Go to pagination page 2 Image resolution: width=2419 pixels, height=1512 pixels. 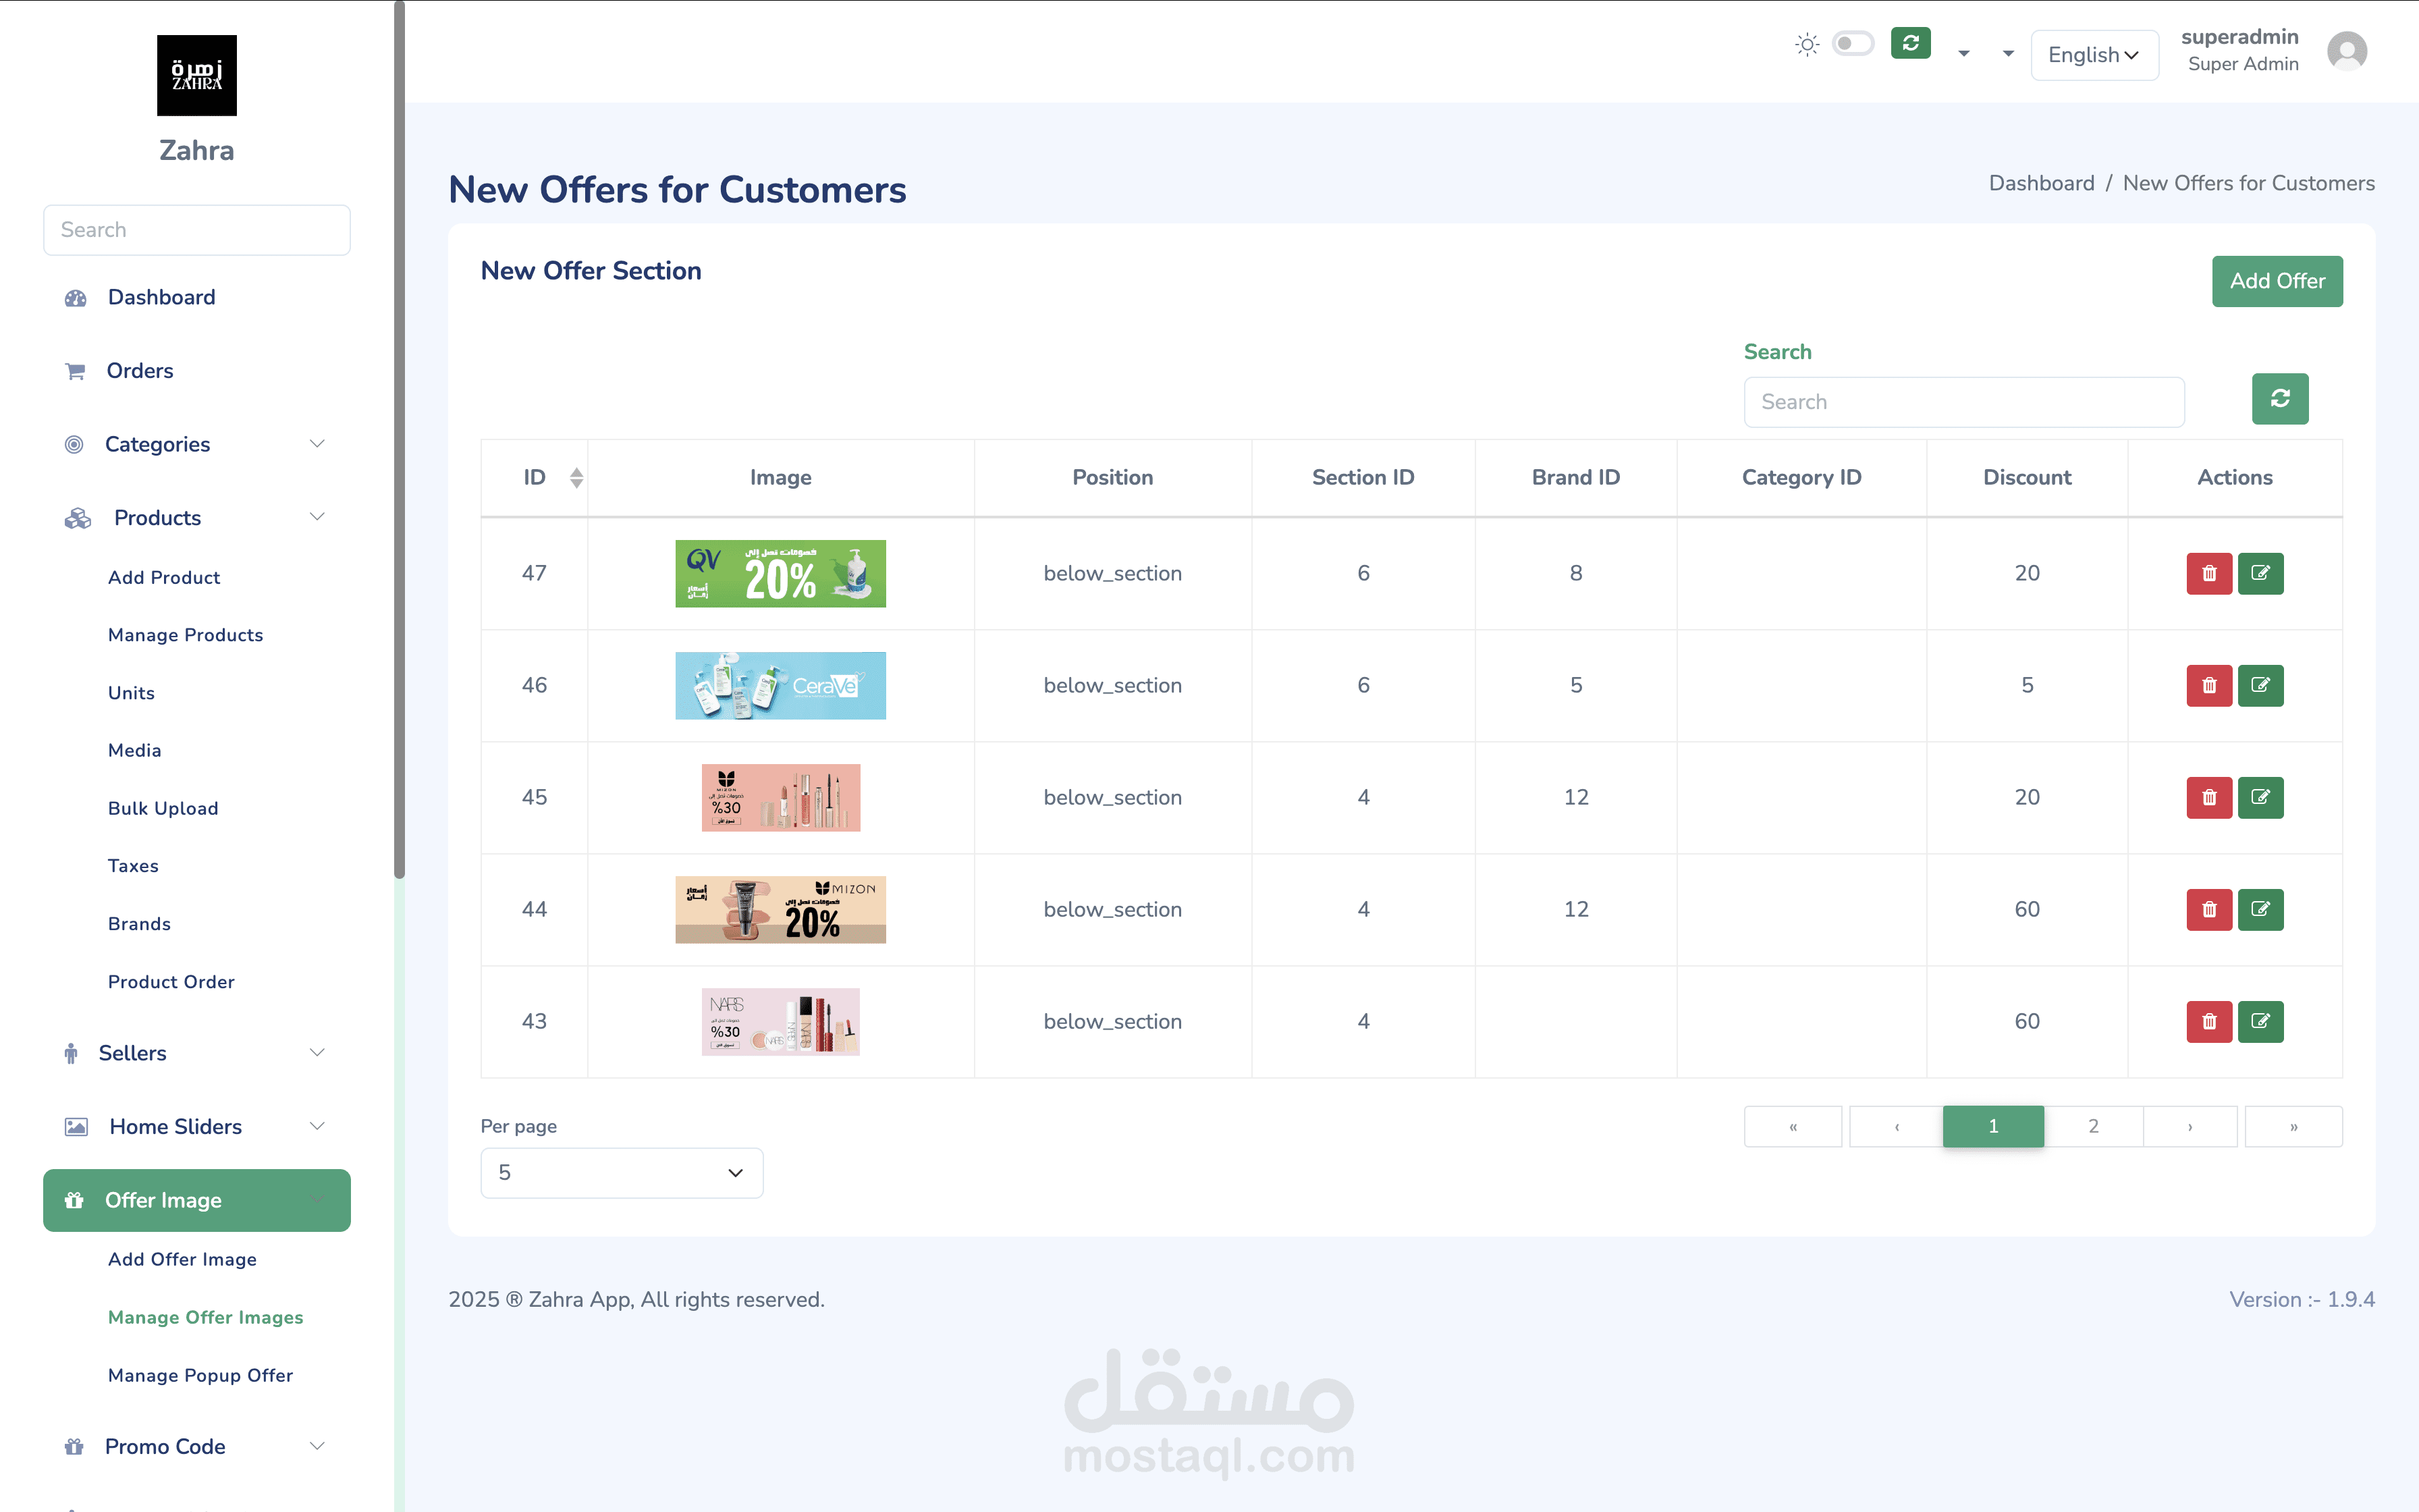click(2093, 1126)
